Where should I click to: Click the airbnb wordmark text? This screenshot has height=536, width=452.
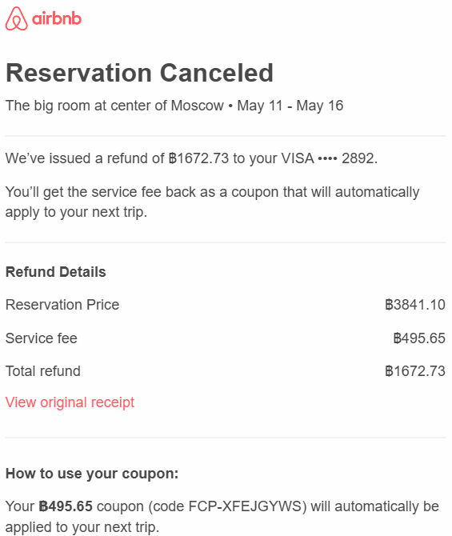(x=57, y=18)
